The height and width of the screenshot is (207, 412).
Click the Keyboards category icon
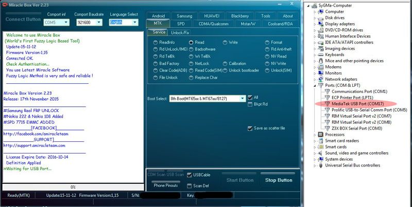320,54
